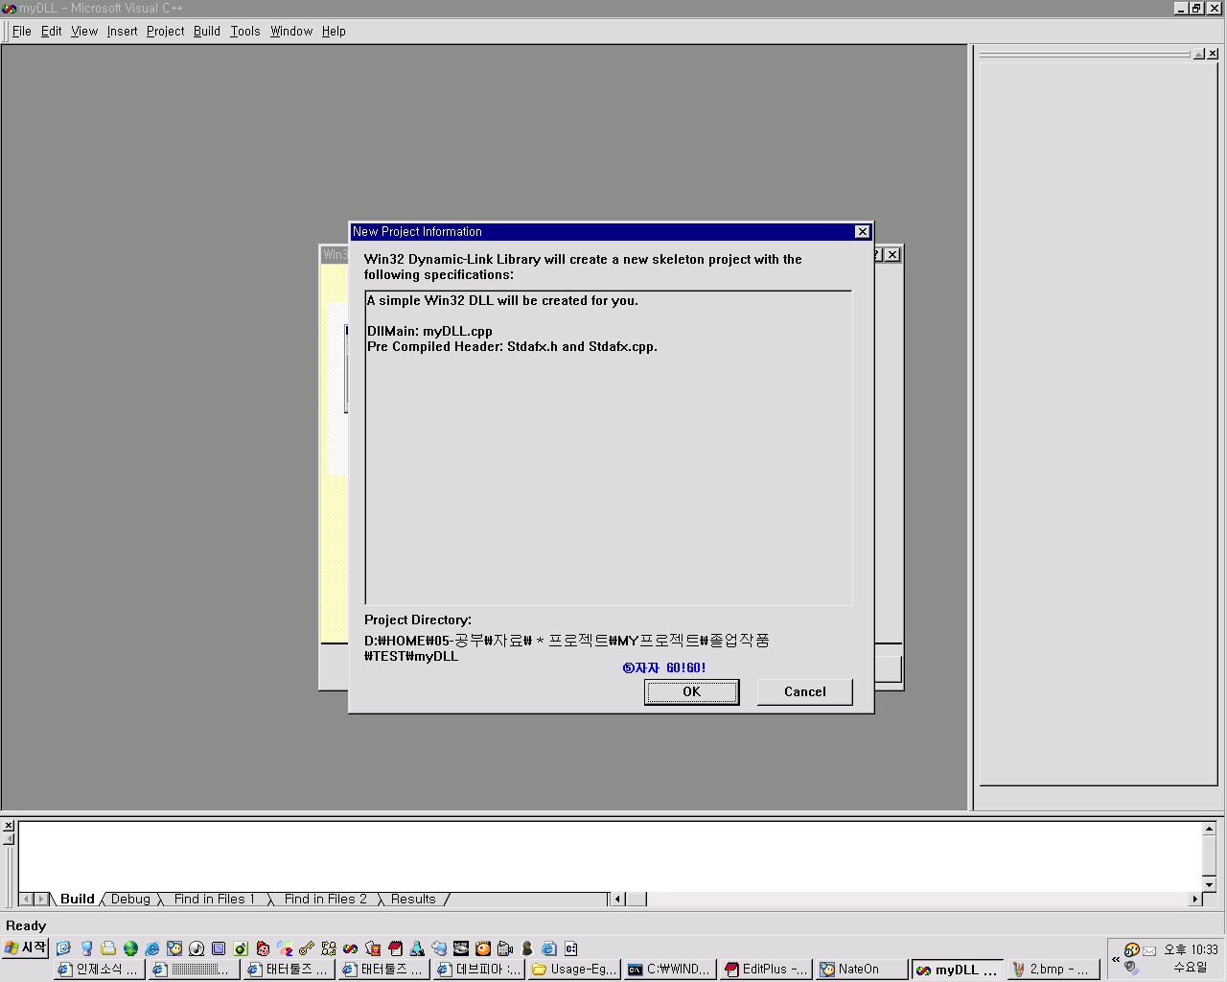Close the output window pane
The image size is (1227, 982).
click(x=8, y=826)
